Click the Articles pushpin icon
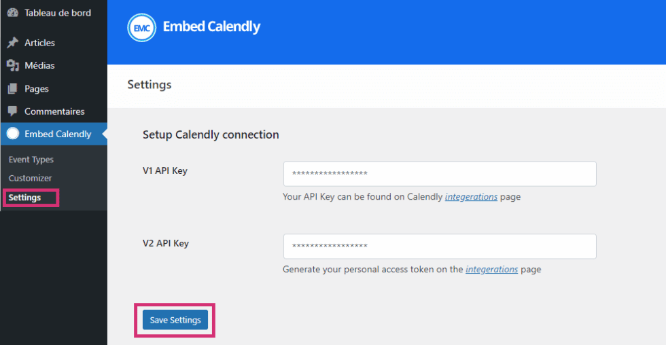 click(12, 43)
